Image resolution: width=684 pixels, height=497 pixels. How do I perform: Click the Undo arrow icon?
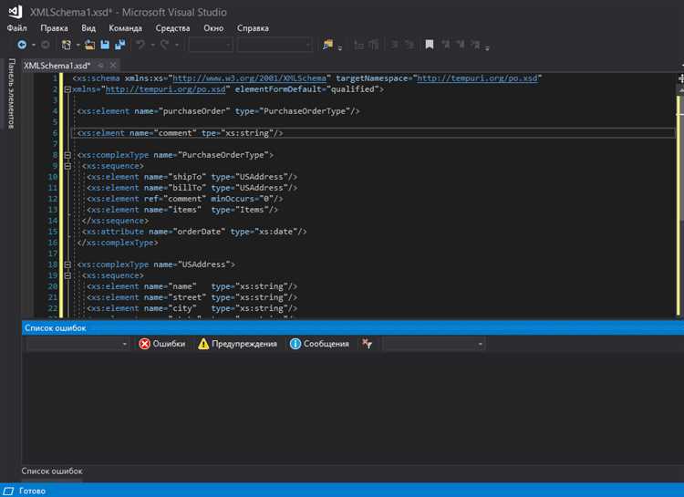click(x=140, y=45)
